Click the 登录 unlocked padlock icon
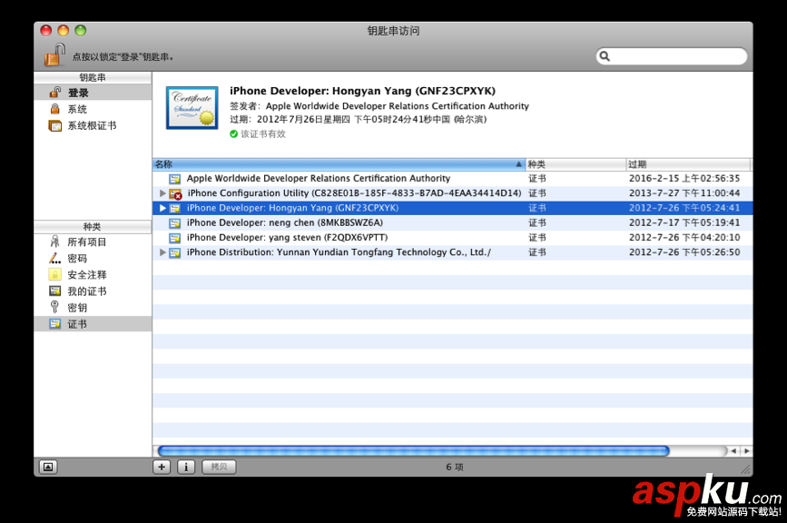Image resolution: width=787 pixels, height=523 pixels. pyautogui.click(x=55, y=93)
